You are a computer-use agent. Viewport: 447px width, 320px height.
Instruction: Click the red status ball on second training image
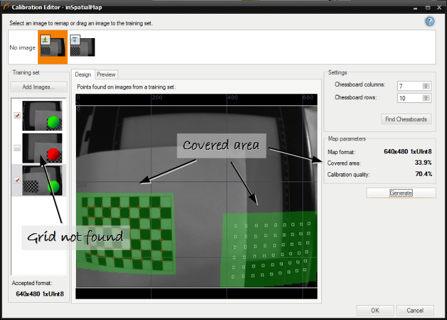click(x=53, y=154)
